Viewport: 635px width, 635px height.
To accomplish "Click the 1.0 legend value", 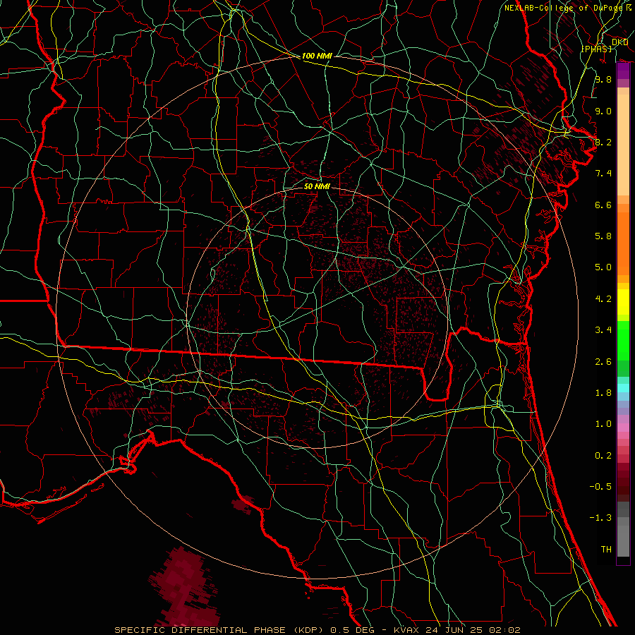I will pyautogui.click(x=603, y=424).
